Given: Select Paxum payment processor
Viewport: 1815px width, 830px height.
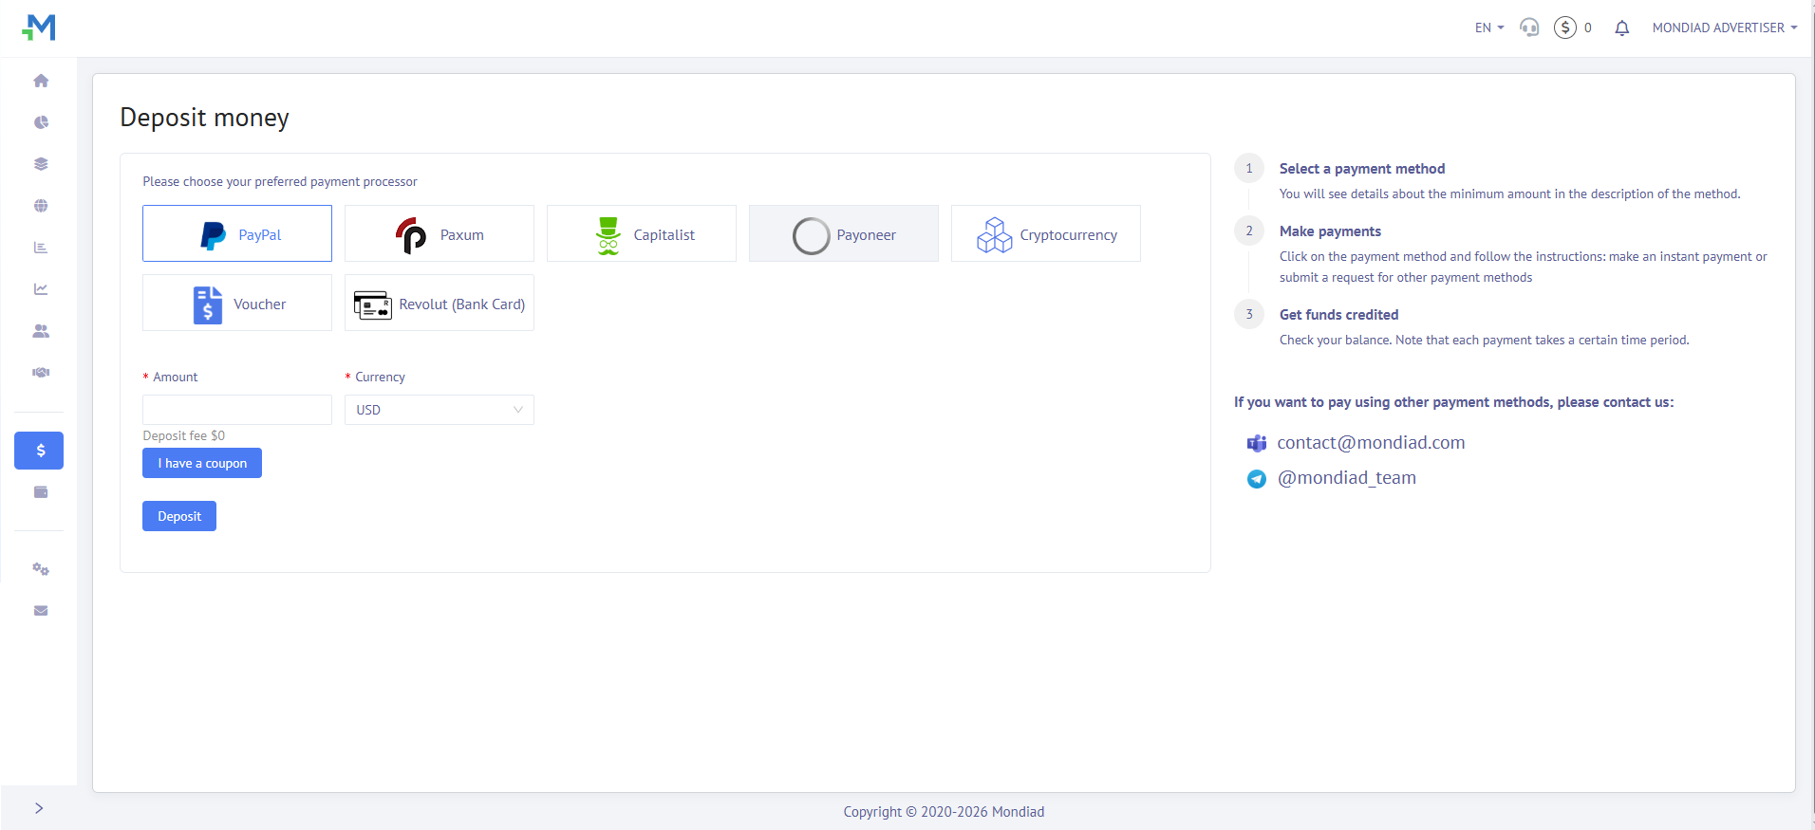Looking at the screenshot, I should pos(440,233).
